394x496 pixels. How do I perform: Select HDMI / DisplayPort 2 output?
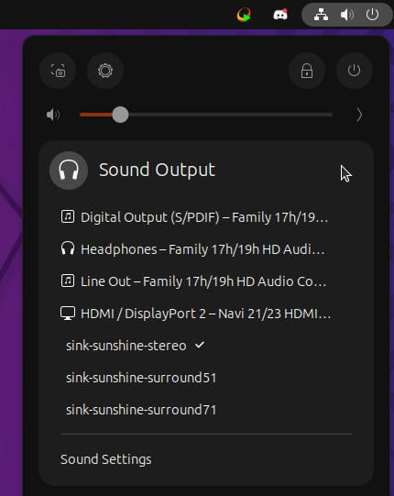[206, 314]
